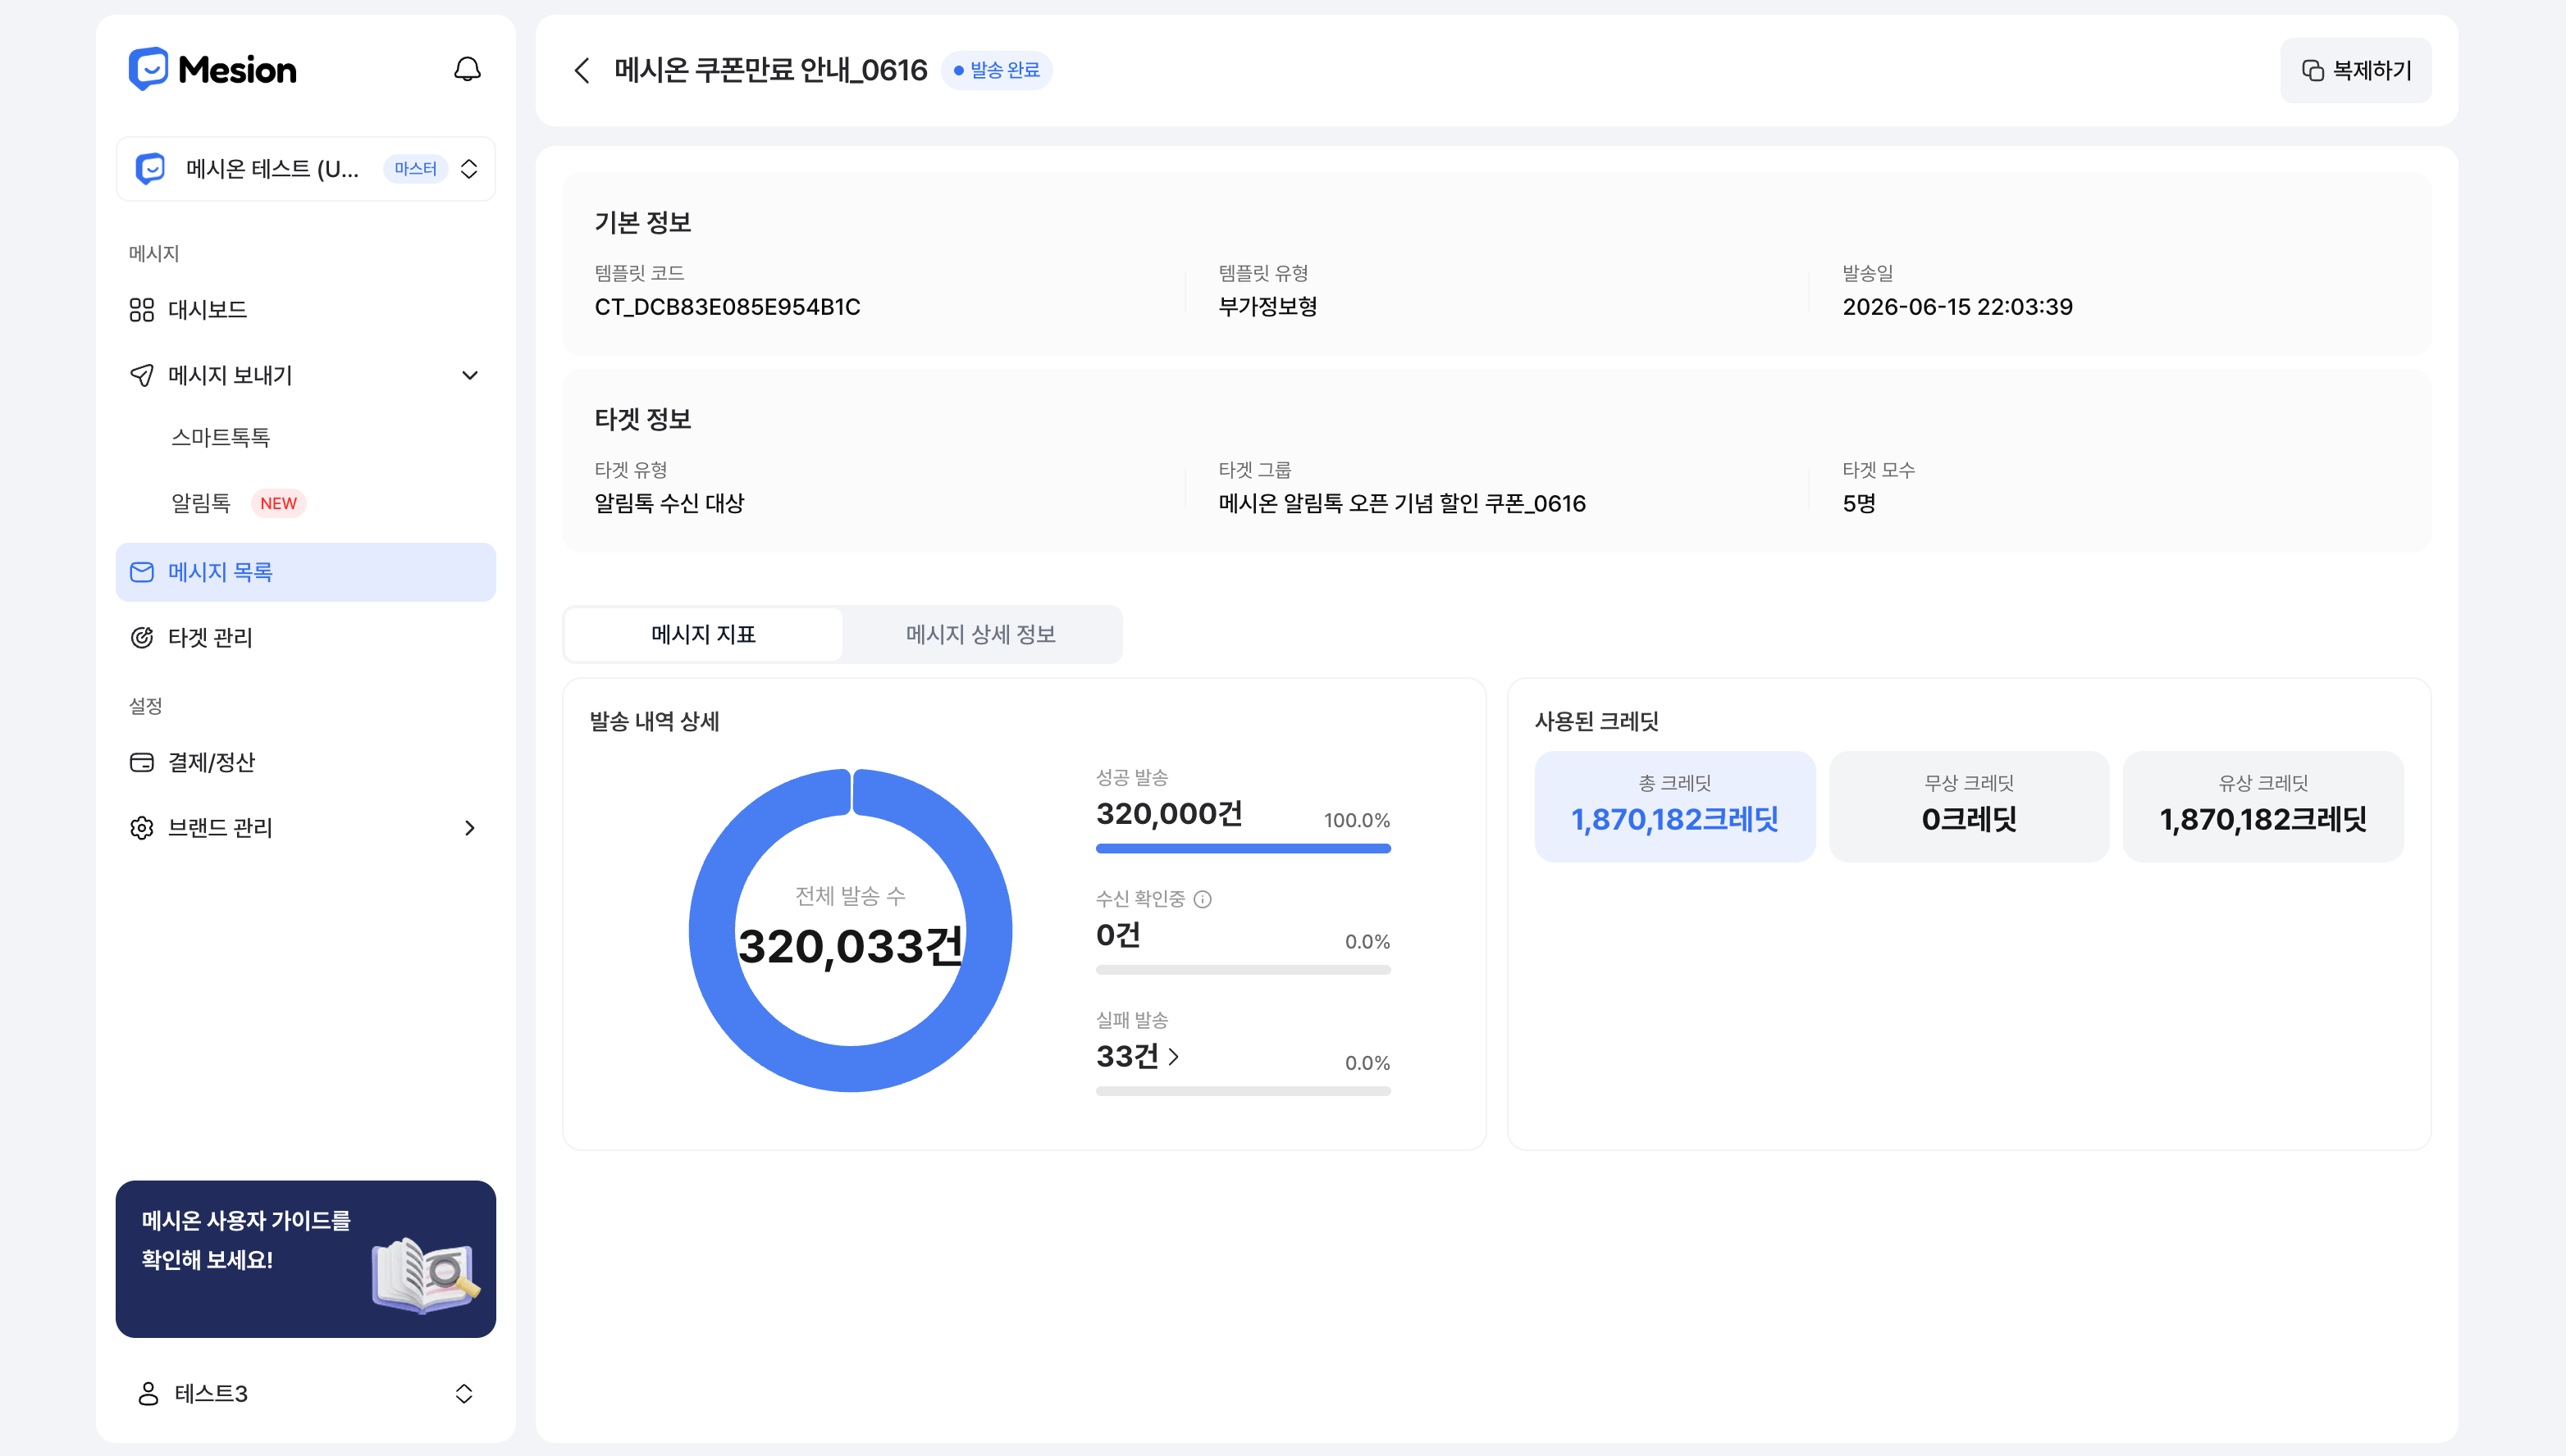Screen dimensions: 2566x1456
Task: Click target group 메시온 알림톡 오픈 기념 할인 쿠폰_0616
Action: pyautogui.click(x=1402, y=503)
